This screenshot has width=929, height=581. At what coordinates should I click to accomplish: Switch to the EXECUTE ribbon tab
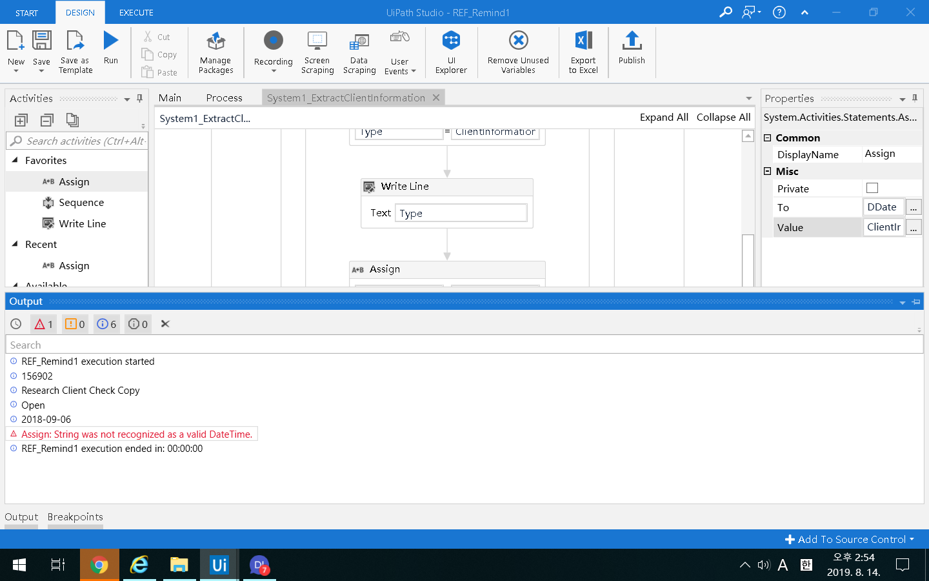point(136,13)
